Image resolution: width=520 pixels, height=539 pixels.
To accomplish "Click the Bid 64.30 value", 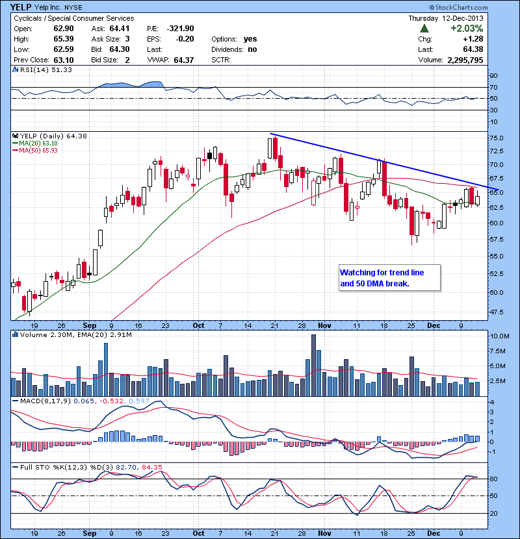I will click(120, 49).
